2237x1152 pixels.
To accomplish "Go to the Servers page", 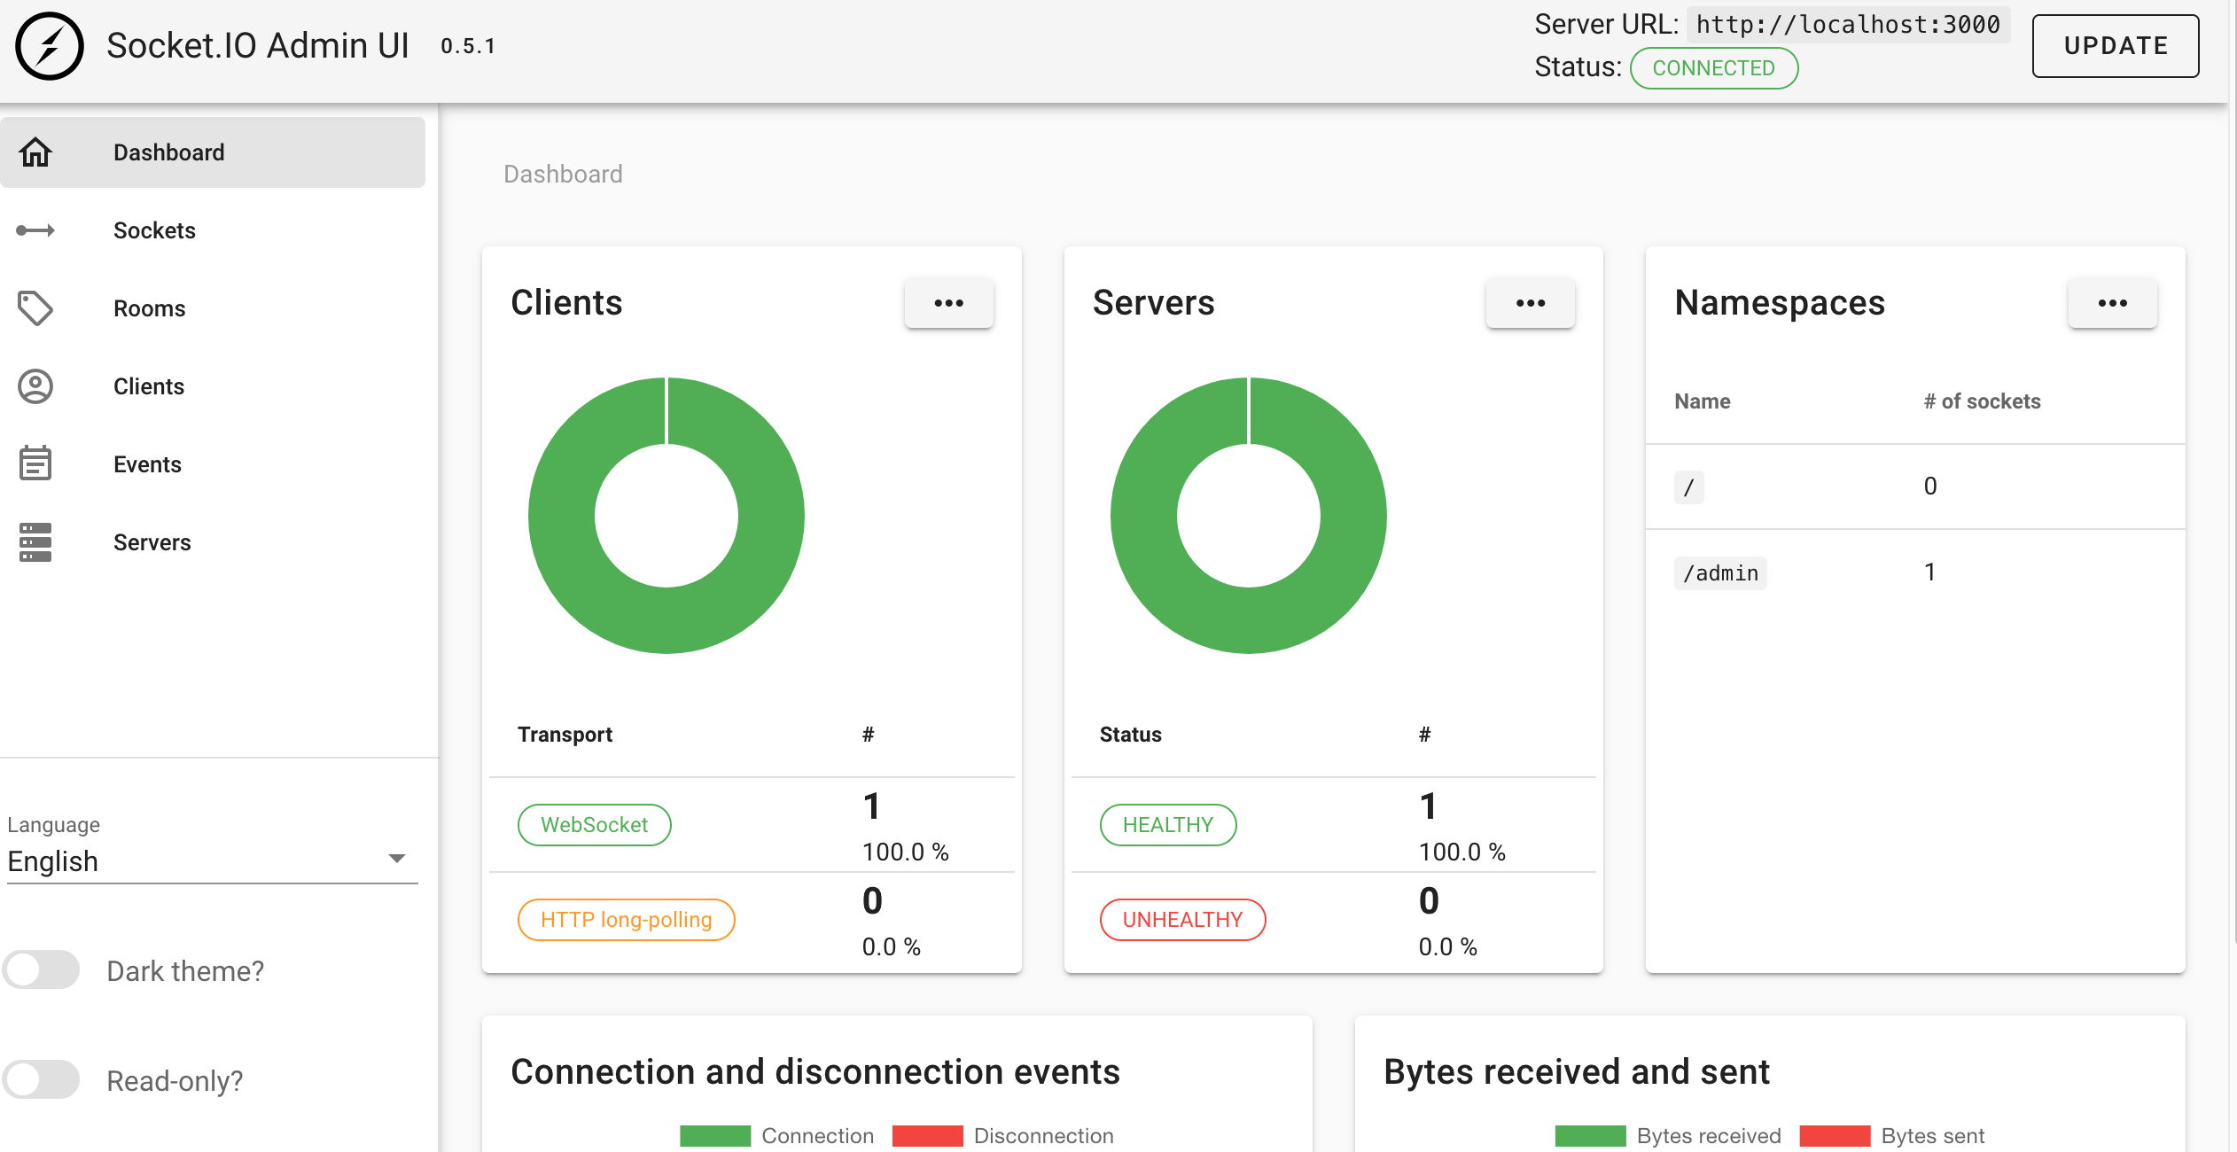I will pyautogui.click(x=213, y=542).
